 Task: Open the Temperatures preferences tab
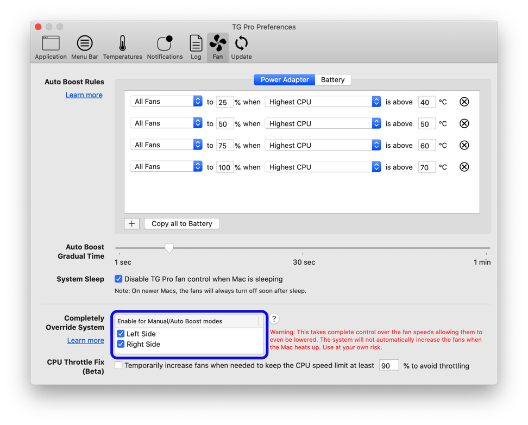122,47
